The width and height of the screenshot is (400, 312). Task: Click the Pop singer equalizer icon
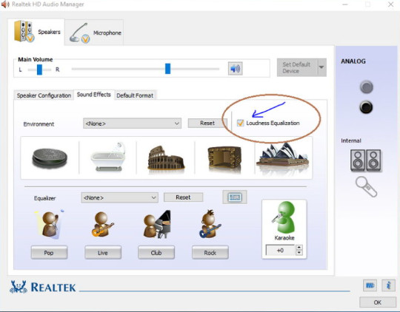[49, 224]
